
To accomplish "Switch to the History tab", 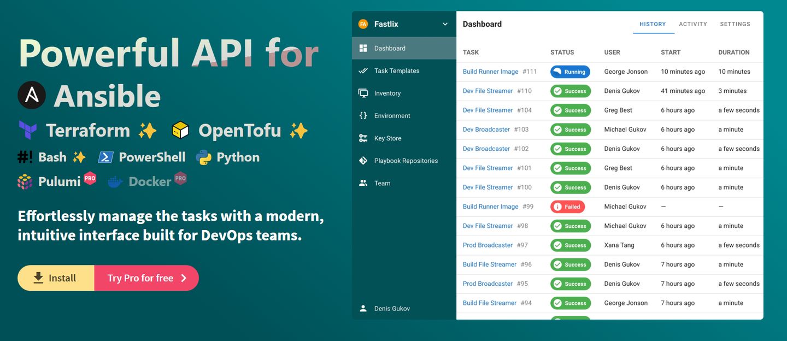I will point(653,24).
